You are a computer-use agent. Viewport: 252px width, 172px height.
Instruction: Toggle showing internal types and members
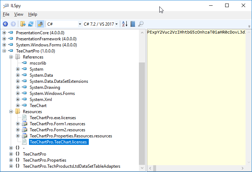tap(40, 24)
